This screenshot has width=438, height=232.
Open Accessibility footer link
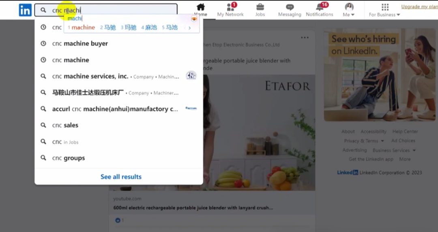click(374, 131)
